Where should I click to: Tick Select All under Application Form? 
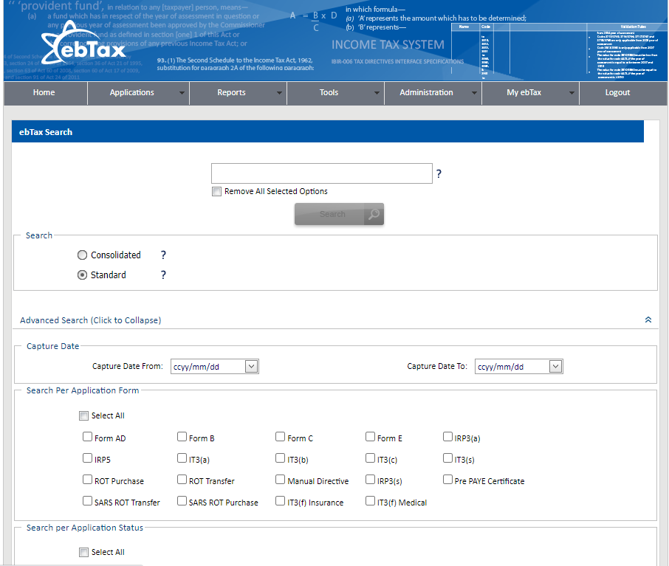(x=83, y=416)
